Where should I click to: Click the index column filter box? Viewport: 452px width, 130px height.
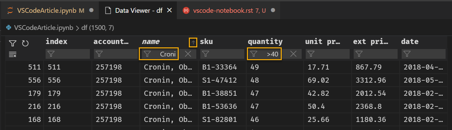point(68,54)
